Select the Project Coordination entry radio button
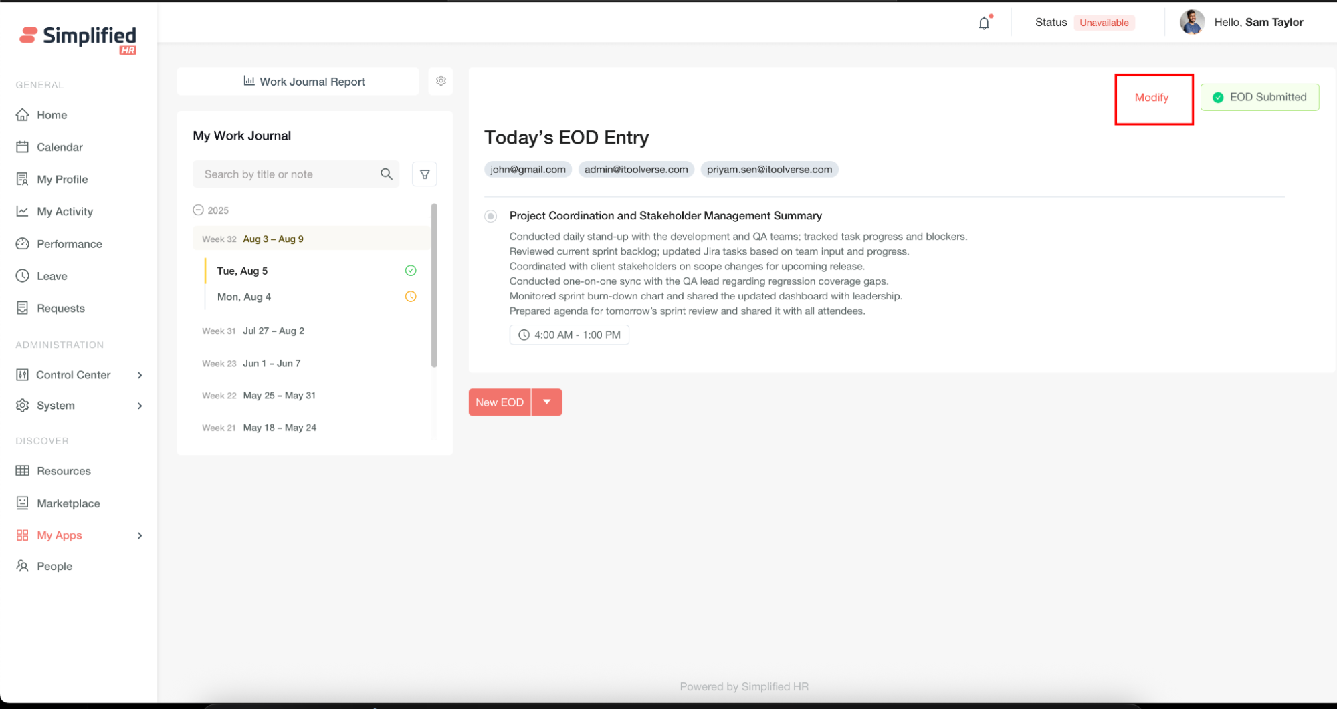Screen dimensions: 1337x709 [491, 216]
